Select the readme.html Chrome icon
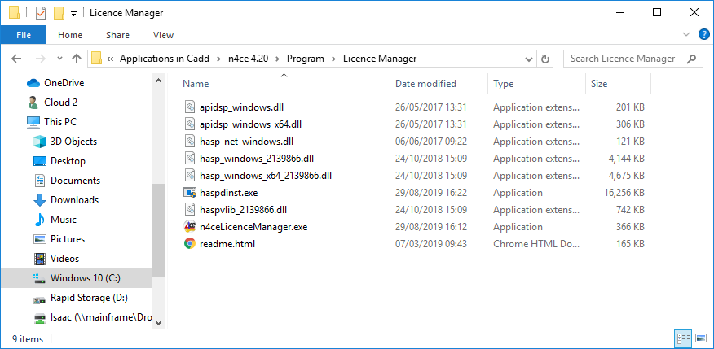This screenshot has height=349, width=714. 189,243
